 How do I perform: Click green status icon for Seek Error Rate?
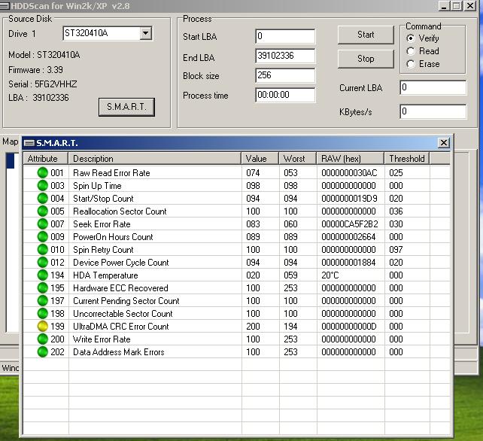click(43, 224)
